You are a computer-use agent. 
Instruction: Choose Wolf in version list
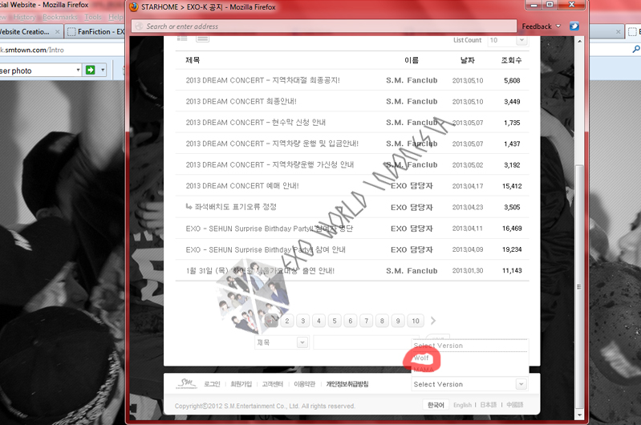tap(421, 358)
